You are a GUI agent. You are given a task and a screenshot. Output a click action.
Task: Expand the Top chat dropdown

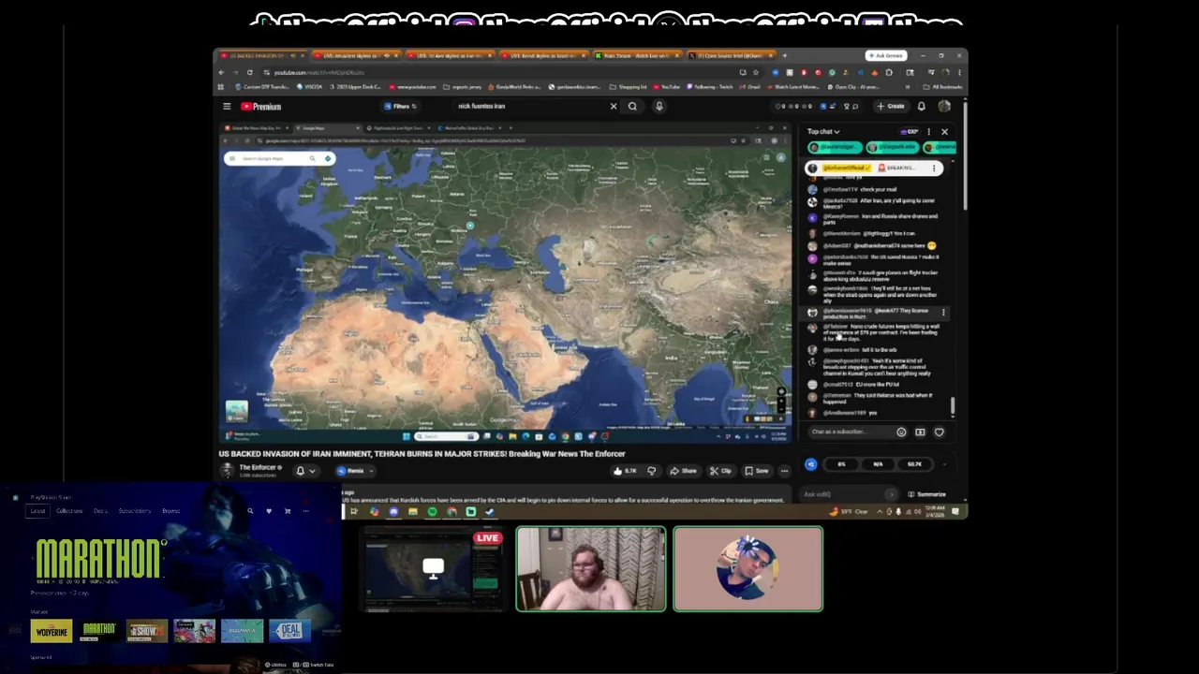click(824, 132)
